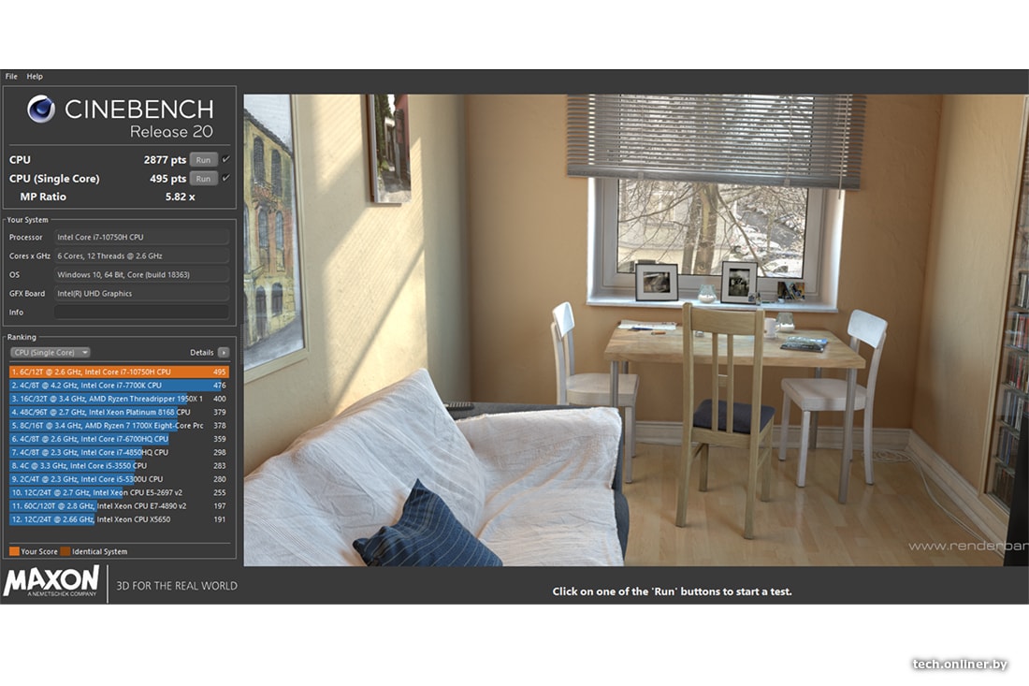Click the rendered room preview image
Screen dimensions: 1029x686
[636, 330]
